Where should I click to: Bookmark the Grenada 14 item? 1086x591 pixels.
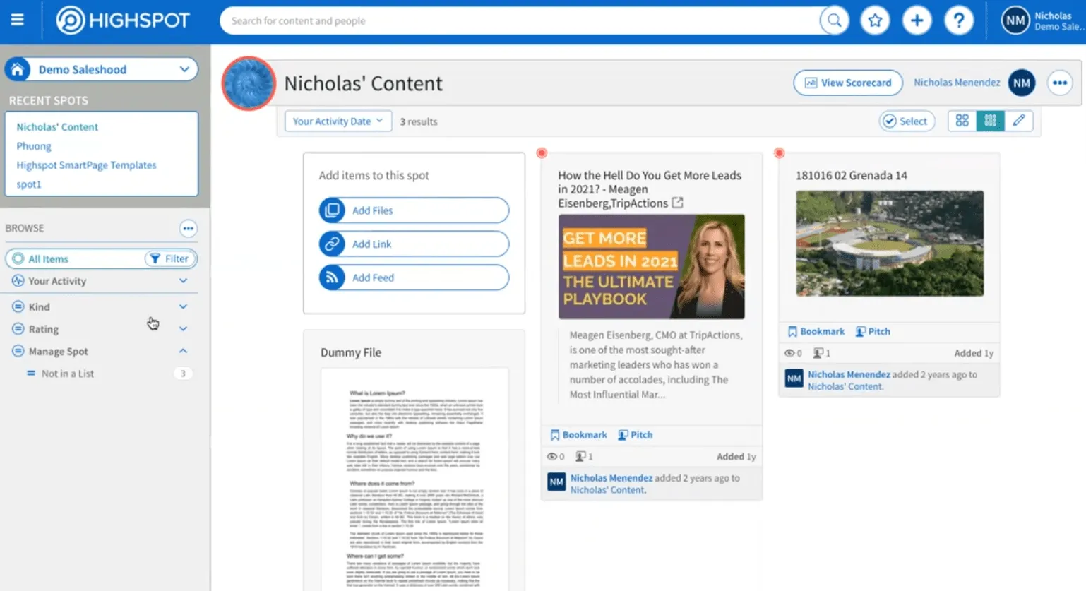[x=816, y=331]
